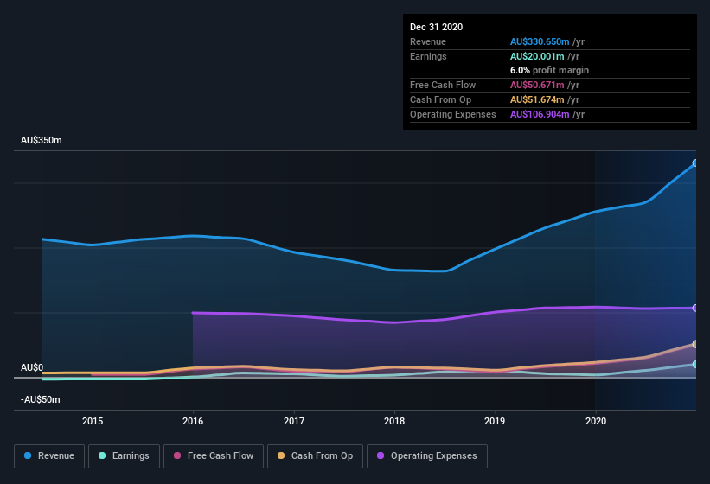Toggle the Operating Expenses legend button
The width and height of the screenshot is (710, 484).
tap(427, 456)
